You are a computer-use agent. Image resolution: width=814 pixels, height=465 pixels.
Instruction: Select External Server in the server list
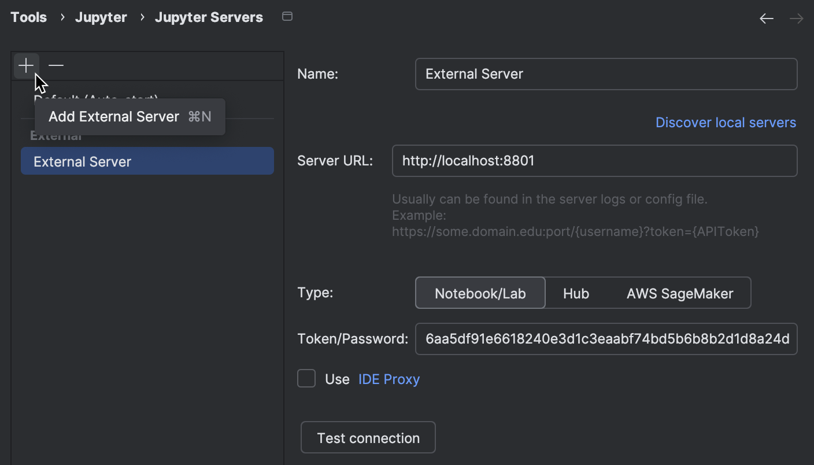point(147,161)
